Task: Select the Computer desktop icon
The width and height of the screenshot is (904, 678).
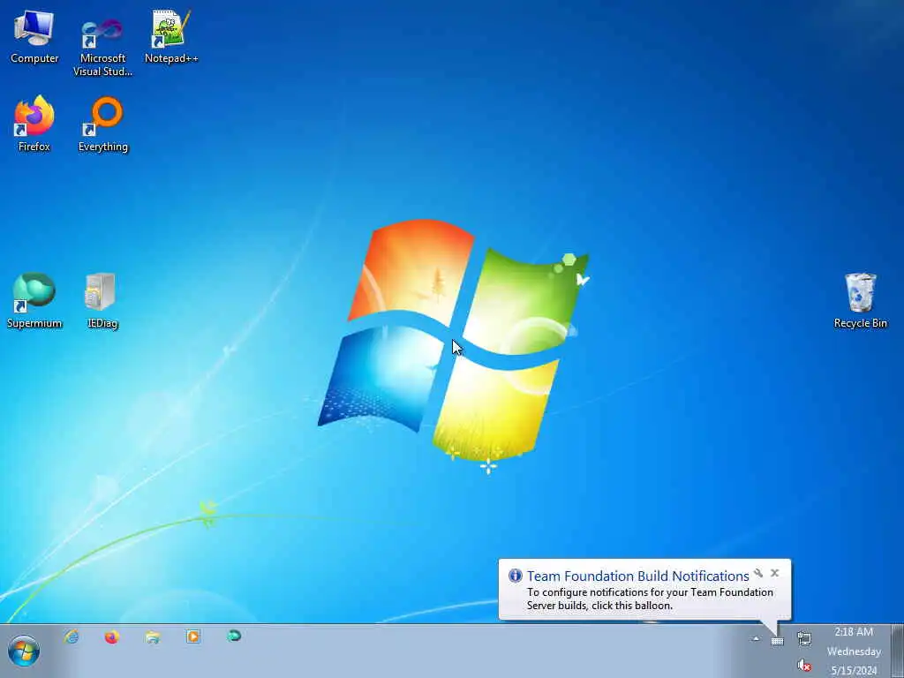Action: point(34,37)
